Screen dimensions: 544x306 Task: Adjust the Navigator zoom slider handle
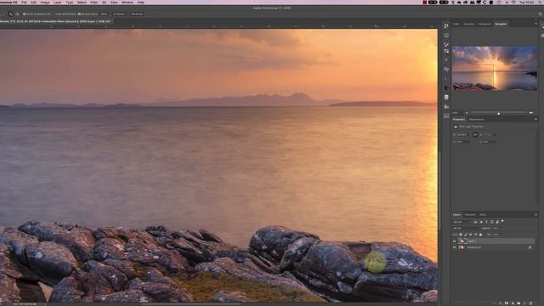[x=499, y=113]
